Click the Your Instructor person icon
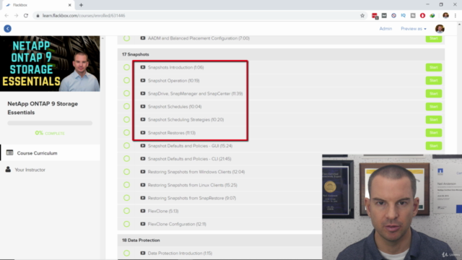Image resolution: width=462 pixels, height=260 pixels. pos(8,170)
